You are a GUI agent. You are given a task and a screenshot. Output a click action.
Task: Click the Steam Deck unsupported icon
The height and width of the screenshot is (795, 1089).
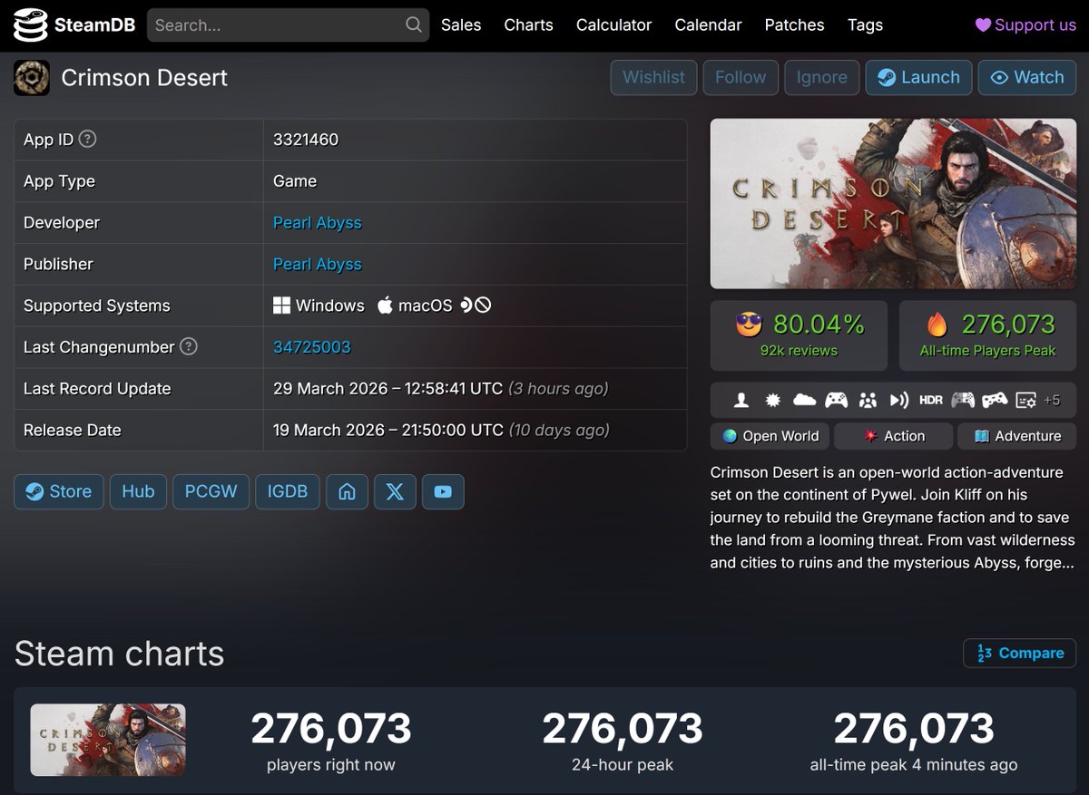click(x=476, y=305)
